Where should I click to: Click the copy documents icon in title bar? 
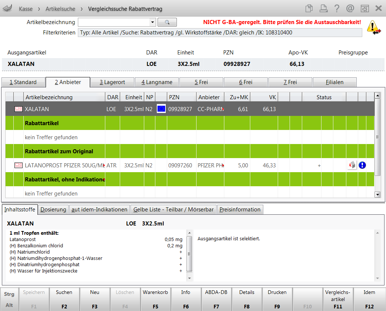[x=309, y=9]
